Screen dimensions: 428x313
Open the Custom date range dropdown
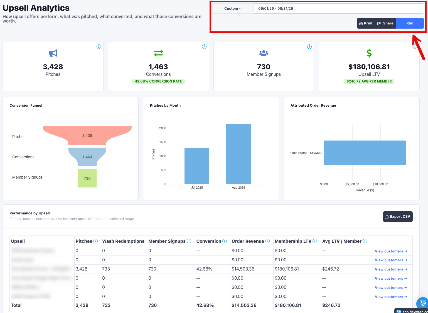tap(232, 9)
